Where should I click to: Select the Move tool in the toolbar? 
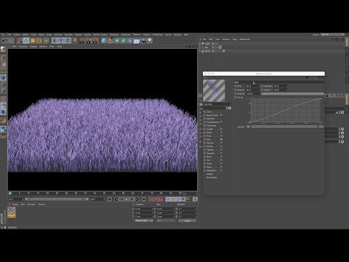click(x=26, y=41)
